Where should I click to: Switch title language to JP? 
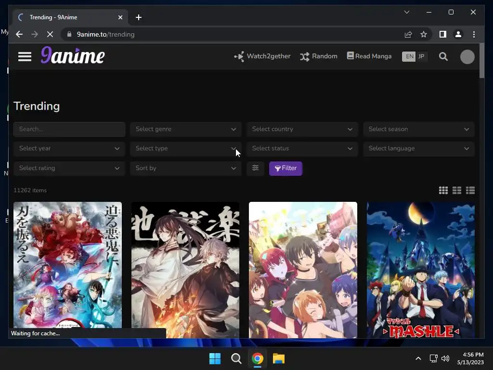(x=421, y=57)
